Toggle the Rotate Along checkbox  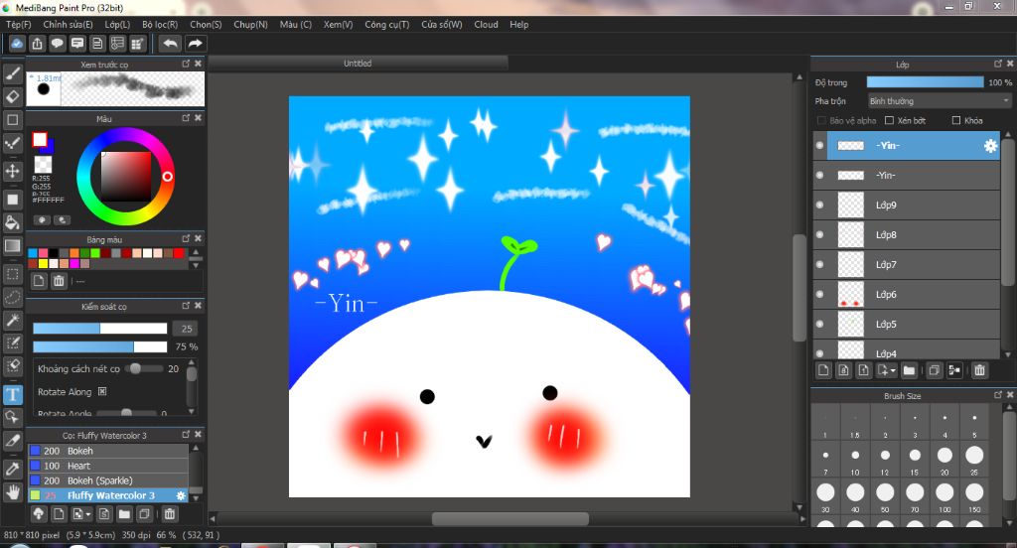point(102,392)
